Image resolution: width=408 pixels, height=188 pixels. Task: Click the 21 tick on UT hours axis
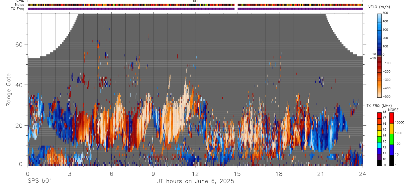pyautogui.click(x=321, y=173)
